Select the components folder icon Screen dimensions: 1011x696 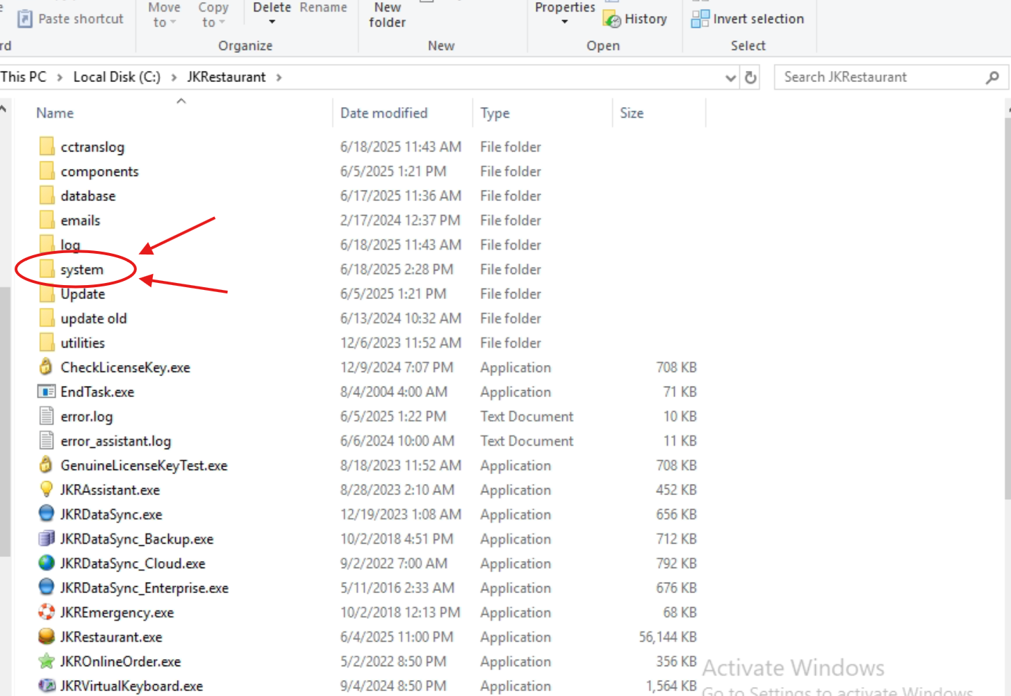[47, 170]
